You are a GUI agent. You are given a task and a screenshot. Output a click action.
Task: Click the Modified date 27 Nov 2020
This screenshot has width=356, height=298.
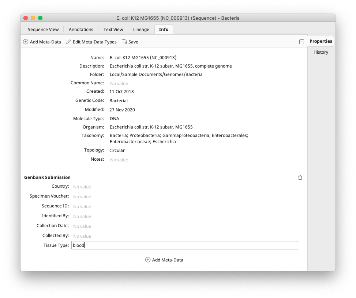122,110
